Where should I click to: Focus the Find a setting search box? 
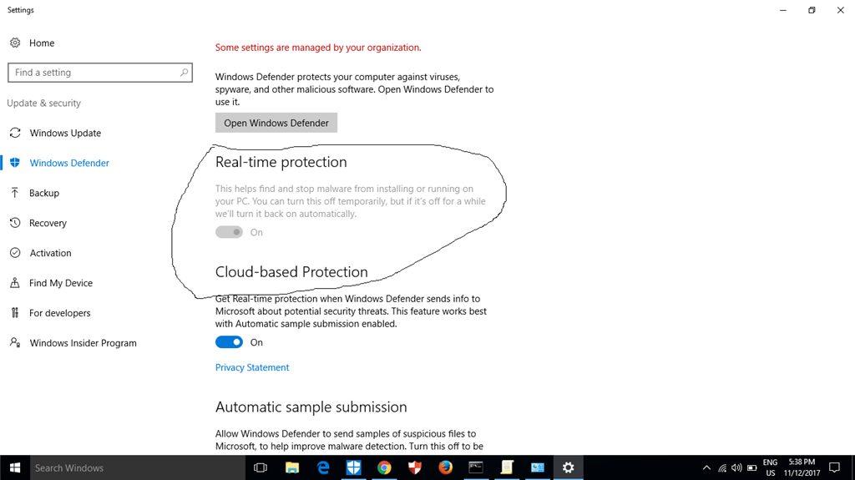pyautogui.click(x=100, y=73)
